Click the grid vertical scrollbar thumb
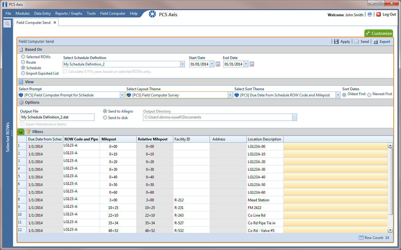 click(x=390, y=181)
